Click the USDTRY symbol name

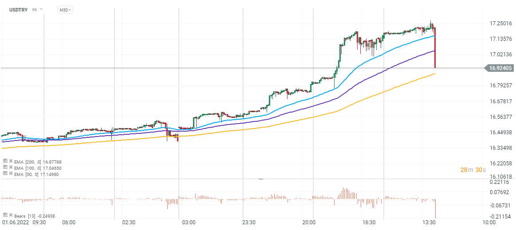click(x=18, y=9)
